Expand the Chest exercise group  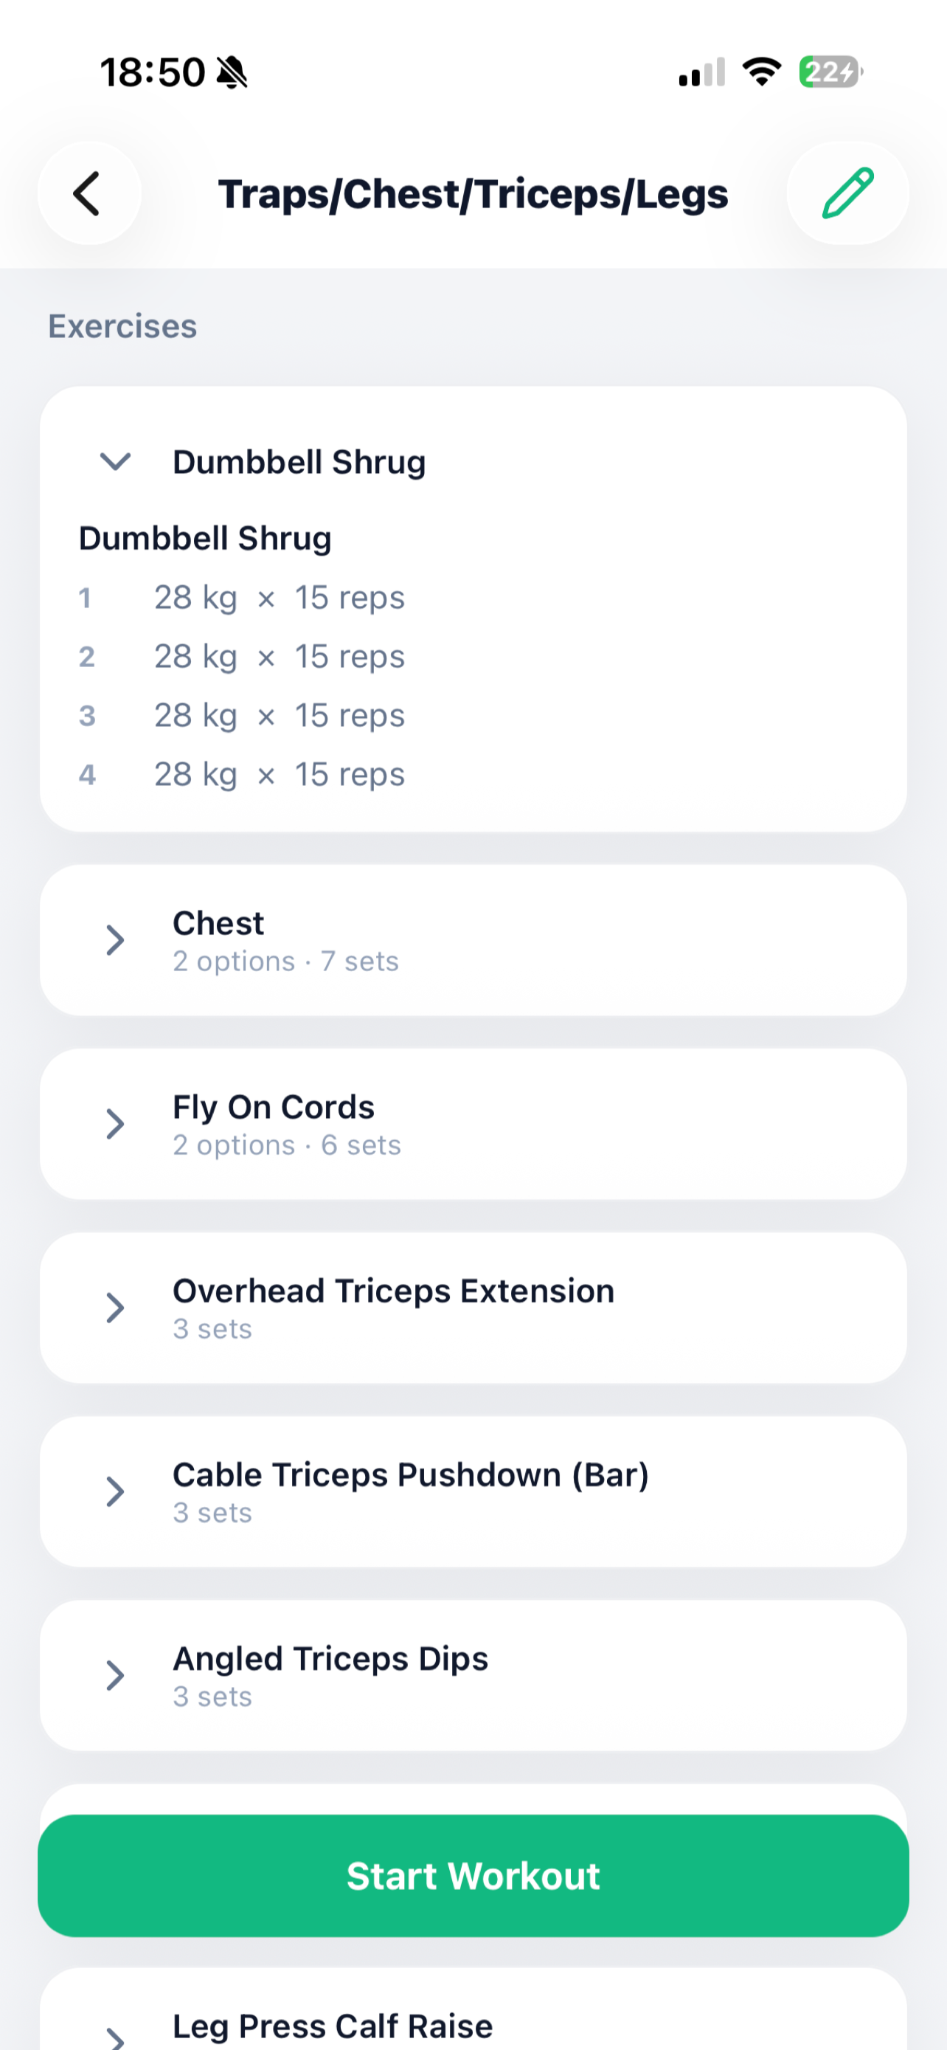(115, 941)
